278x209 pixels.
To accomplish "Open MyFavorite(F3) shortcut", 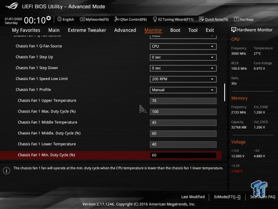I will click(x=94, y=19).
